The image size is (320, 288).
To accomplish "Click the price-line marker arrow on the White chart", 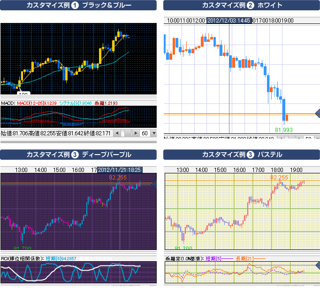I will [x=317, y=113].
